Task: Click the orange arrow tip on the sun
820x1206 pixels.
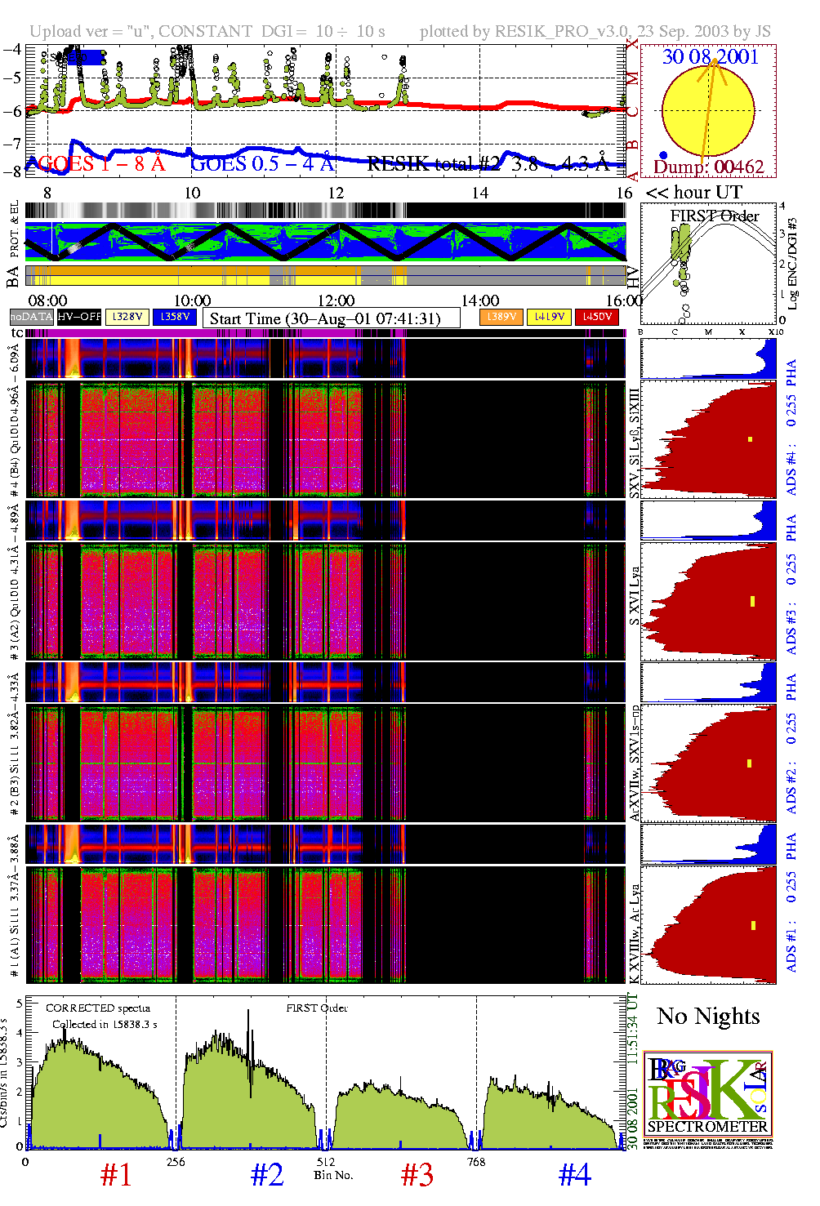Action: [x=715, y=61]
